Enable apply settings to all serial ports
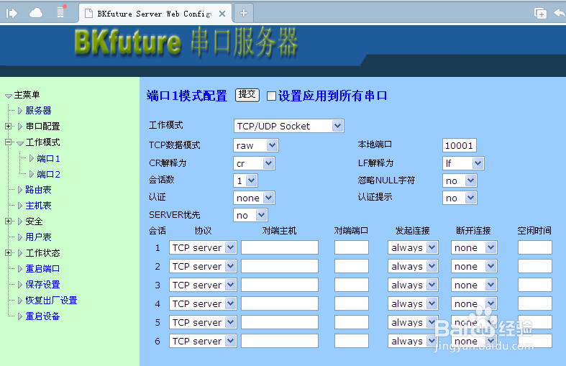The image size is (566, 366). coord(271,96)
